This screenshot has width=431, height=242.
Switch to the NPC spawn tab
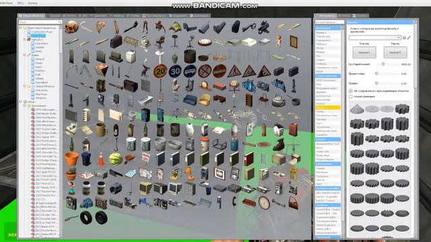click(82, 16)
